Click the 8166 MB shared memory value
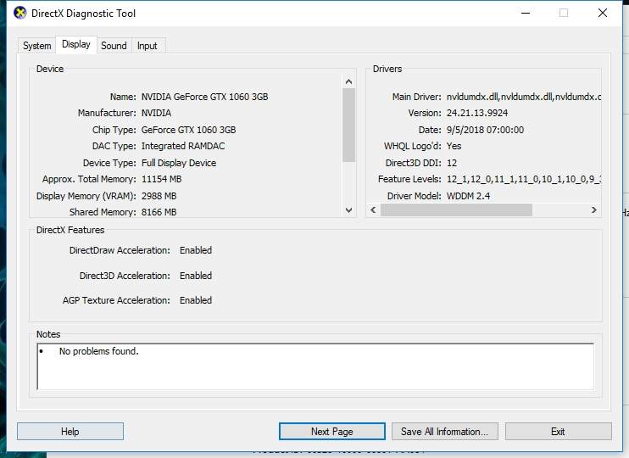The image size is (629, 458). 159,212
